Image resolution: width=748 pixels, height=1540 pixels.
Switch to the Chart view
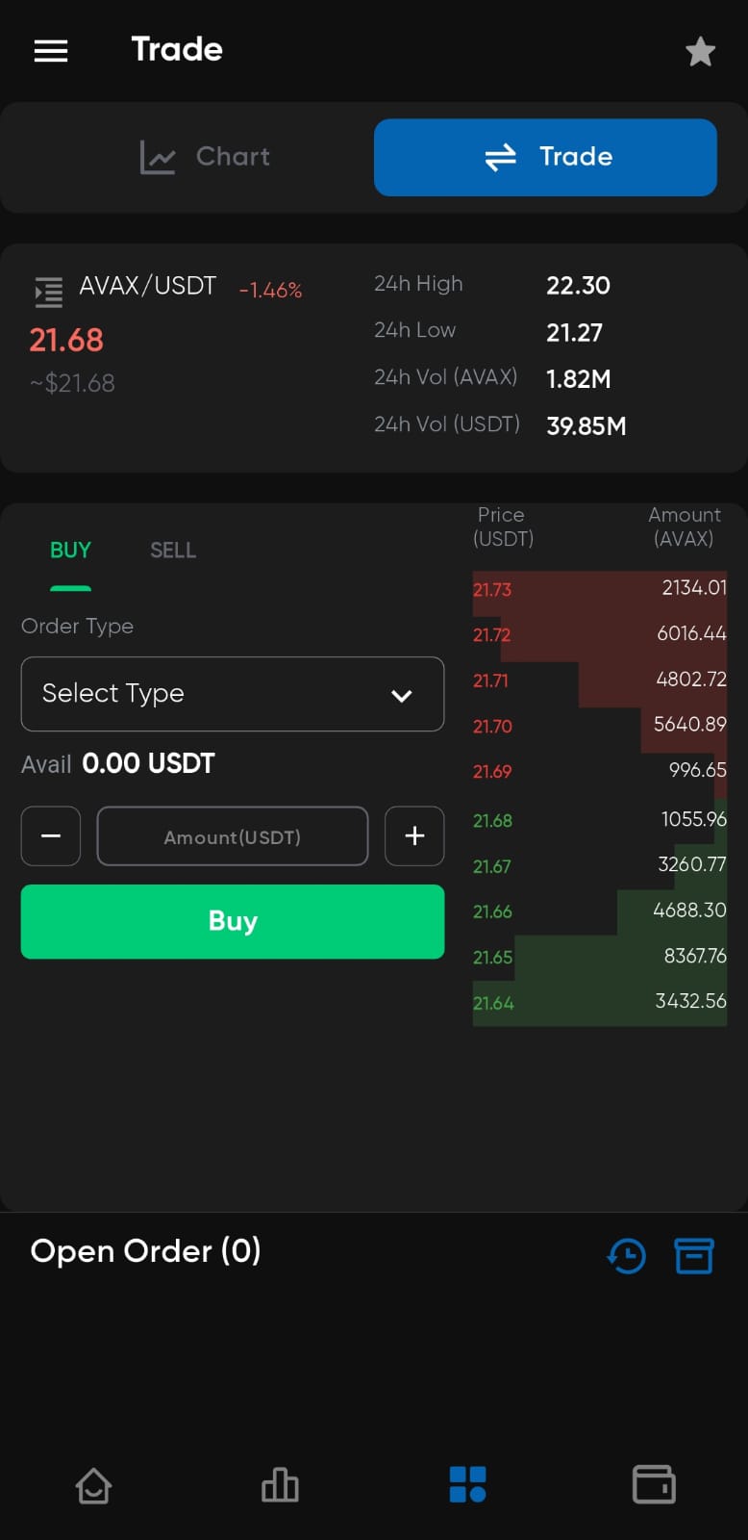pyautogui.click(x=206, y=157)
